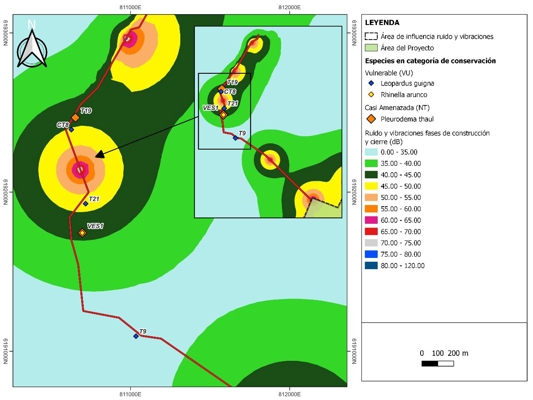Click the 45.00 - 50.00 yellow swatch
This screenshot has height=400, width=533.
pyautogui.click(x=371, y=186)
